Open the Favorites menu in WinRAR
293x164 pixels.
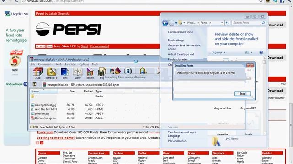(x=71, y=64)
